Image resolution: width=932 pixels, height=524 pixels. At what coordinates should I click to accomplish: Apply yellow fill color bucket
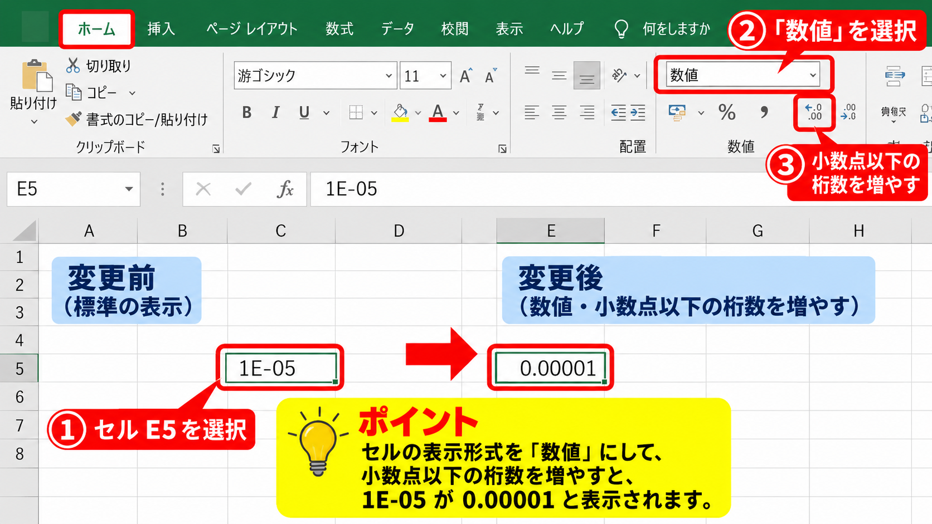tap(400, 112)
